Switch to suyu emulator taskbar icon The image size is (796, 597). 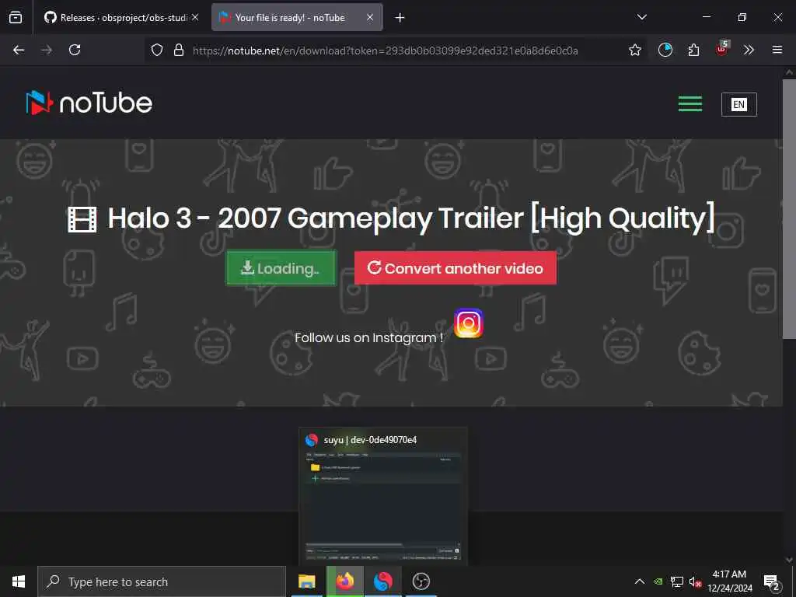pos(382,581)
